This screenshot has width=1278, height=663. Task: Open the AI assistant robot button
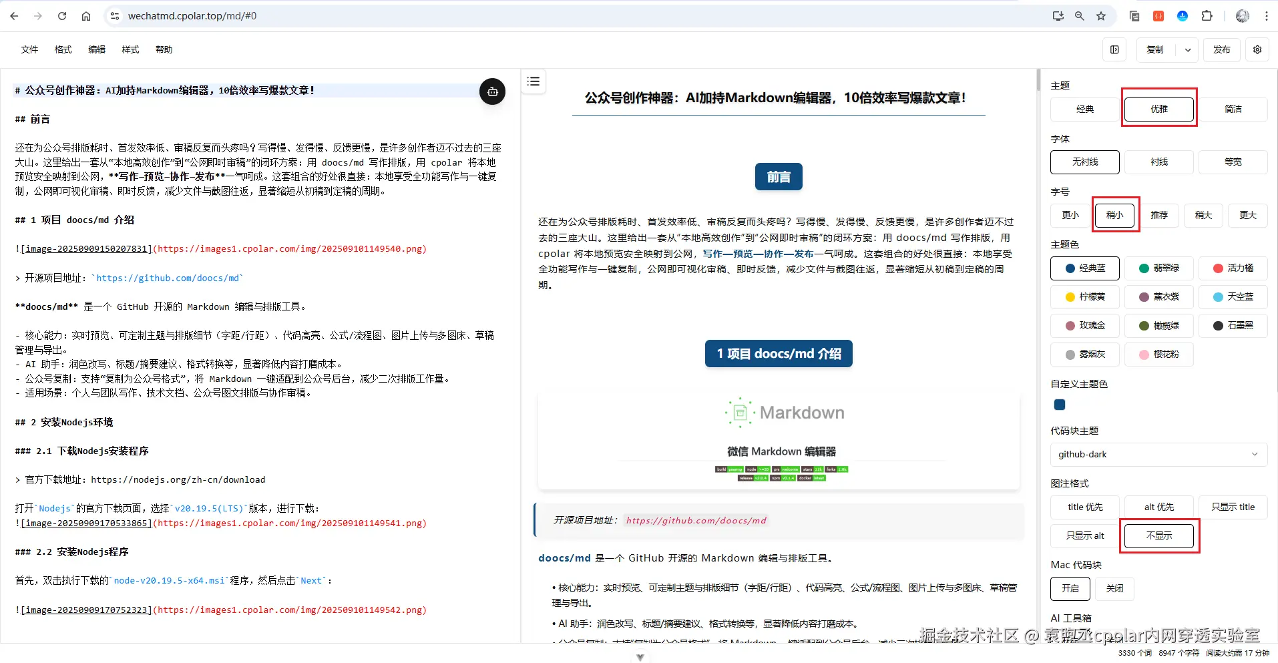(492, 91)
